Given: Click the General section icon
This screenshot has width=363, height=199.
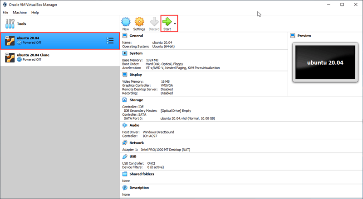Looking at the screenshot, I should (x=125, y=36).
